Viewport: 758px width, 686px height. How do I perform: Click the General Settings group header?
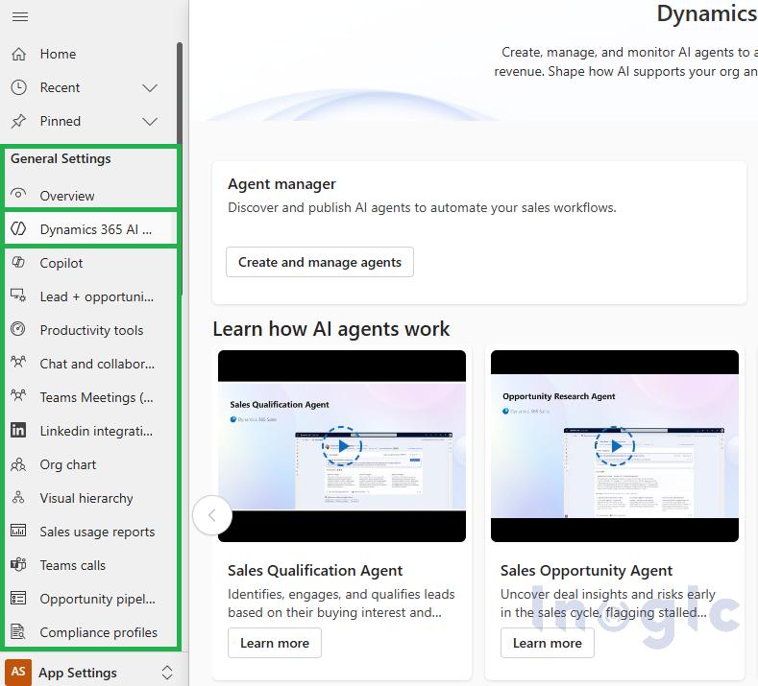tap(61, 159)
